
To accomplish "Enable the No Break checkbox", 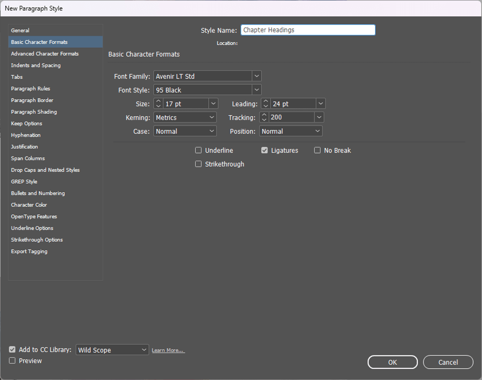I will (317, 150).
